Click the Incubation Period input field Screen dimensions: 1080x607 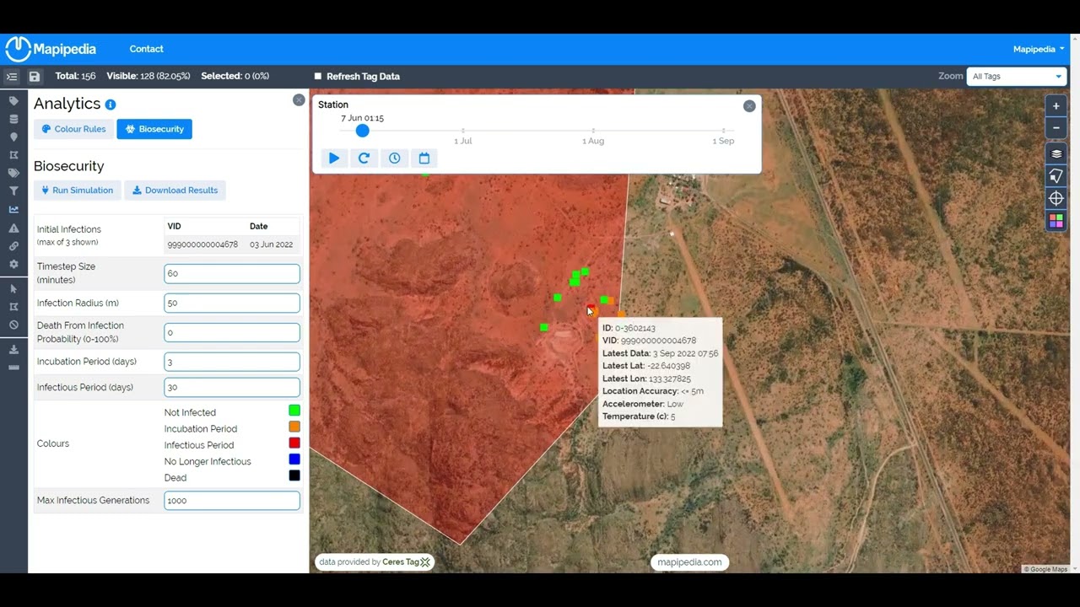pyautogui.click(x=232, y=362)
